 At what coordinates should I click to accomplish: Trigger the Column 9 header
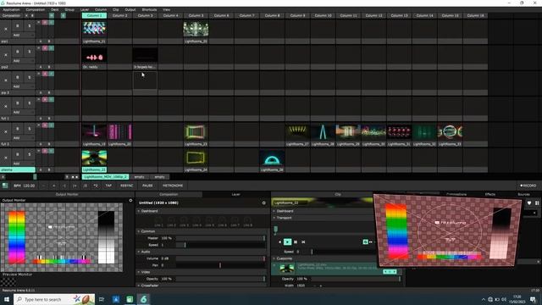[297, 15]
